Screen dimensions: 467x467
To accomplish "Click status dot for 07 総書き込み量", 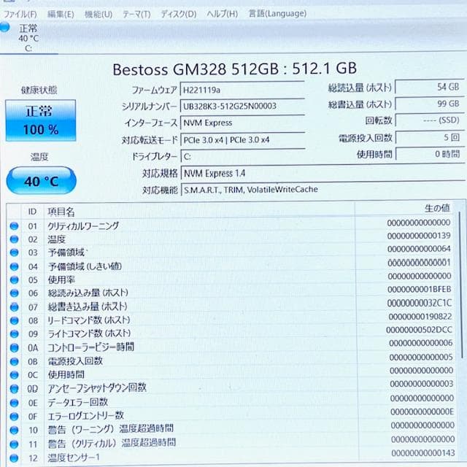I will coord(14,306).
